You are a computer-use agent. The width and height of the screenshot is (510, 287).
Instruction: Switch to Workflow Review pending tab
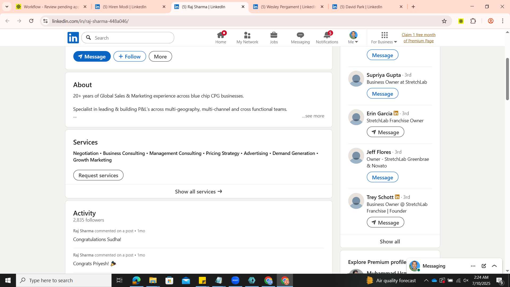click(x=51, y=7)
